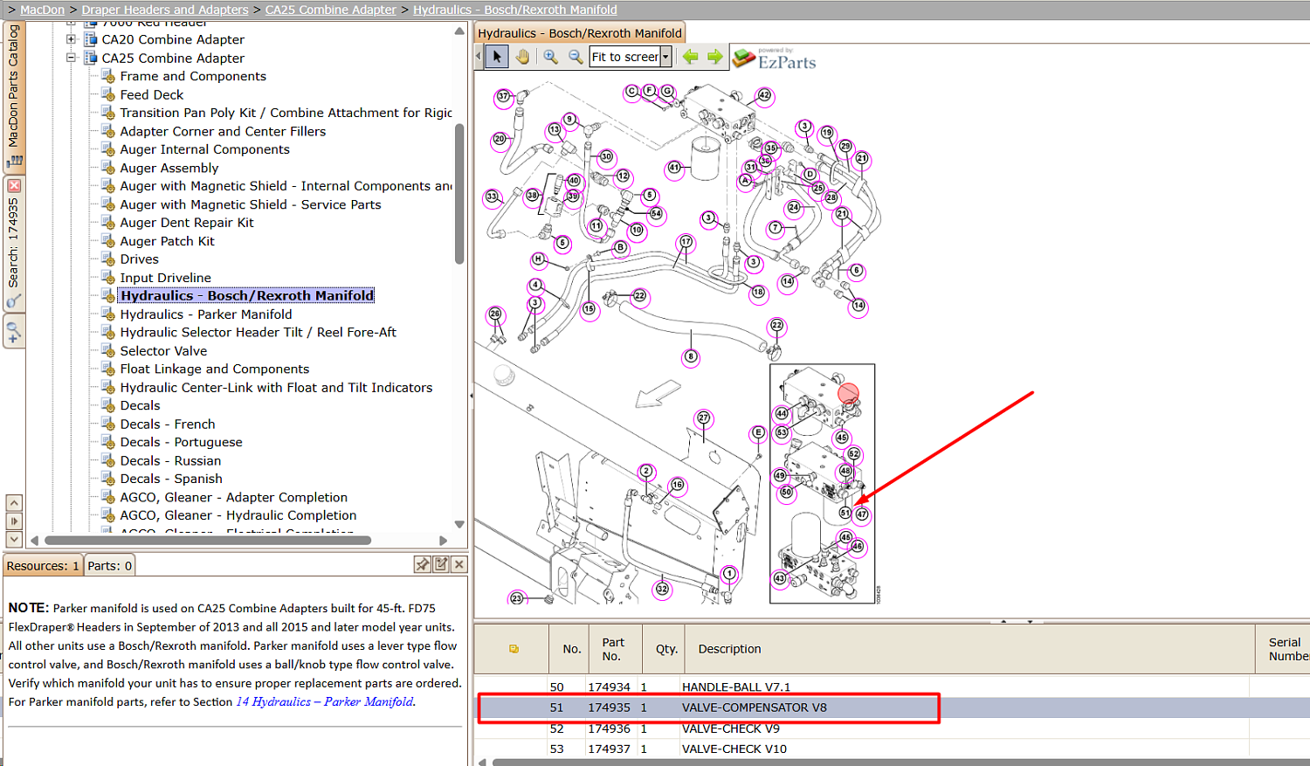Open the new search magnifier tab
This screenshot has height=766, width=1310.
tap(13, 333)
